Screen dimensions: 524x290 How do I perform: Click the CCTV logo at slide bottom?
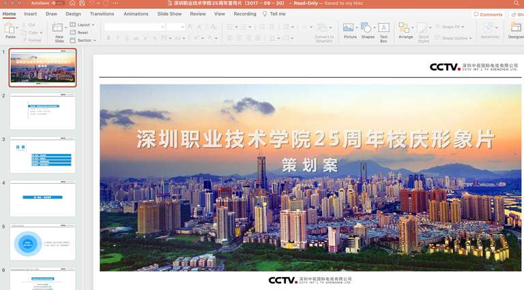310,280
